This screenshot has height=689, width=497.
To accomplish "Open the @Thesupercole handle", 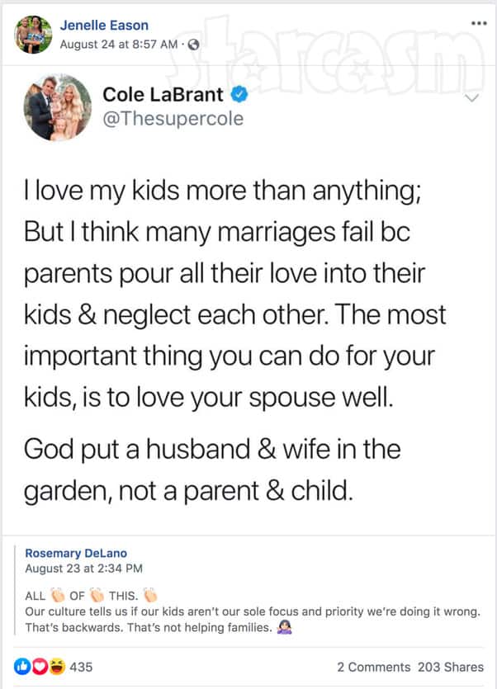I will tap(173, 119).
